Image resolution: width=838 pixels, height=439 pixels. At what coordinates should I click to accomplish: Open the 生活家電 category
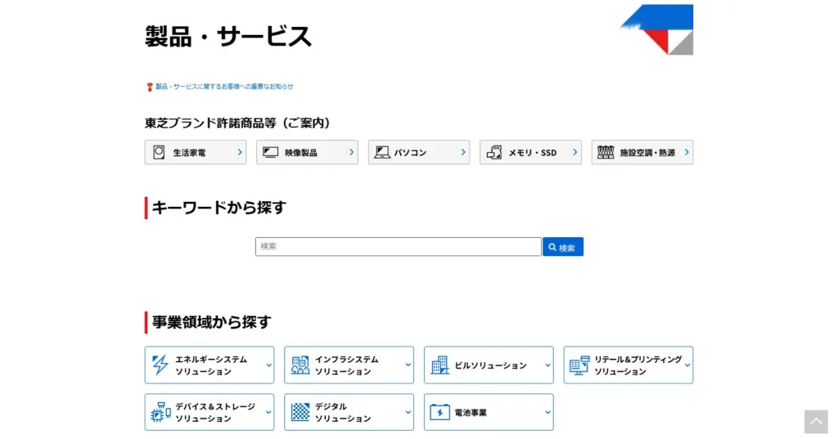pos(196,152)
